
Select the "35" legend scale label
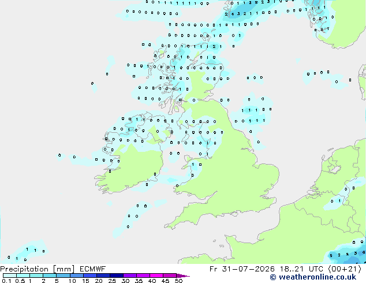pyautogui.click(x=139, y=281)
